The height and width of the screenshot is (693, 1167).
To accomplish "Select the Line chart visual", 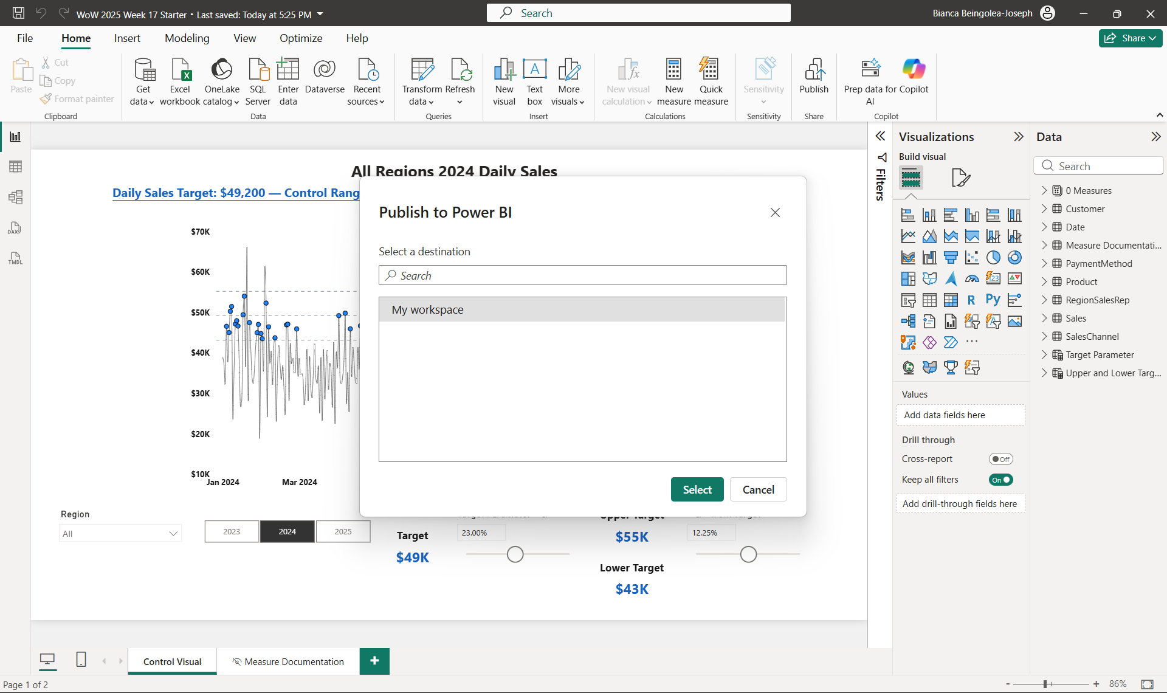I will 908,236.
